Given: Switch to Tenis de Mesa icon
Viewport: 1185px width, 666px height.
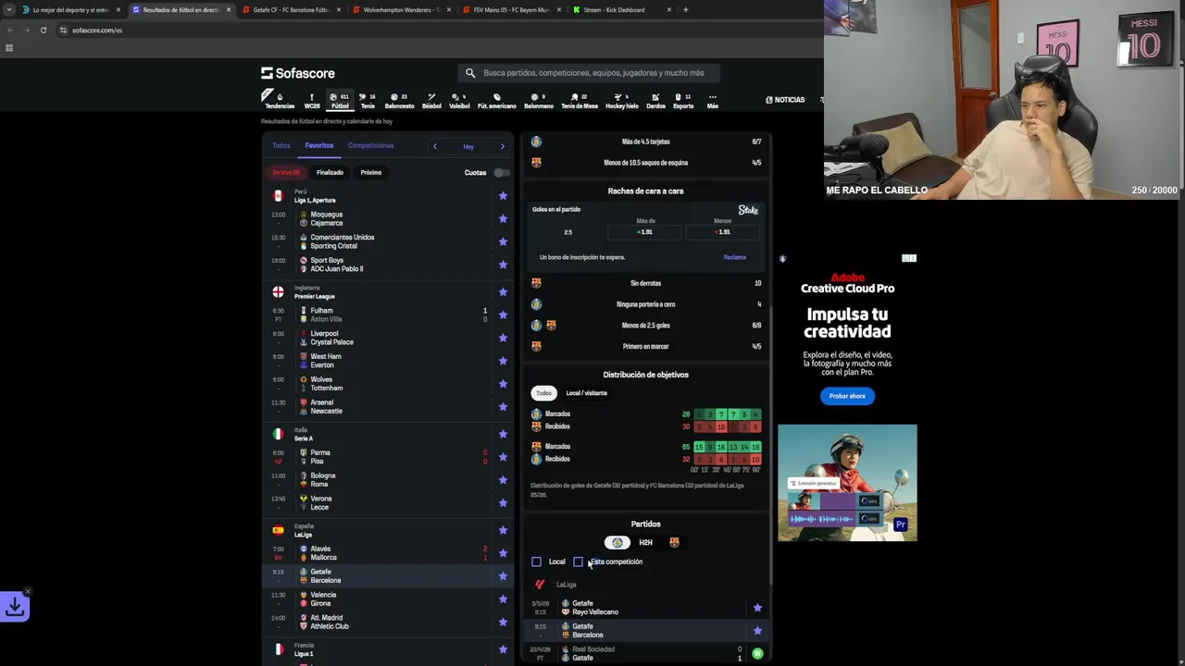Looking at the screenshot, I should point(580,100).
